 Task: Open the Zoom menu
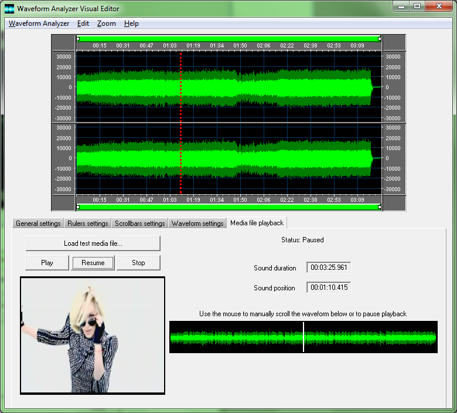click(107, 23)
